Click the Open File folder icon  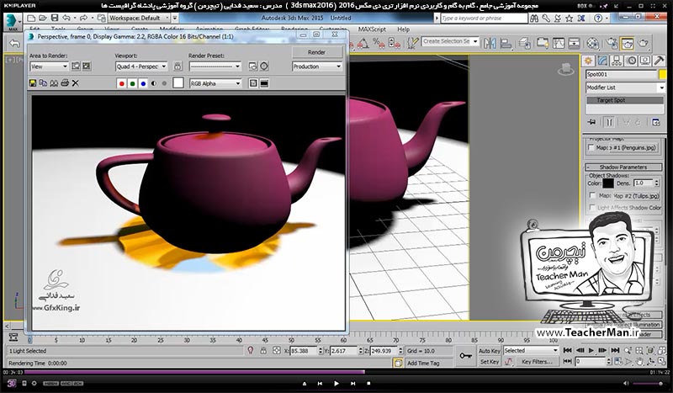pos(43,18)
